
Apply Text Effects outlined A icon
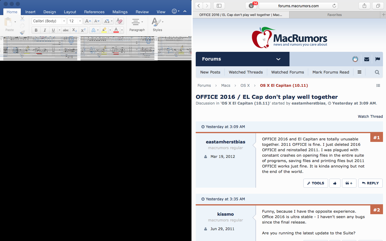click(x=93, y=30)
